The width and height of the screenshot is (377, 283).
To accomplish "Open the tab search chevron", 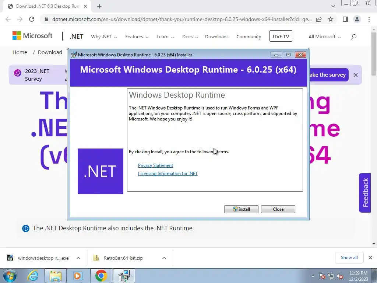I will [x=333, y=6].
